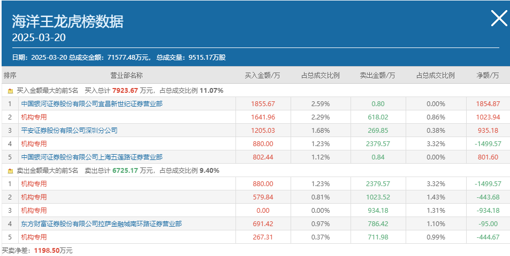Image resolution: width=510 pixels, height=256 pixels.
Task: Select the 1855.67 buy amount cell
Action: click(x=263, y=104)
